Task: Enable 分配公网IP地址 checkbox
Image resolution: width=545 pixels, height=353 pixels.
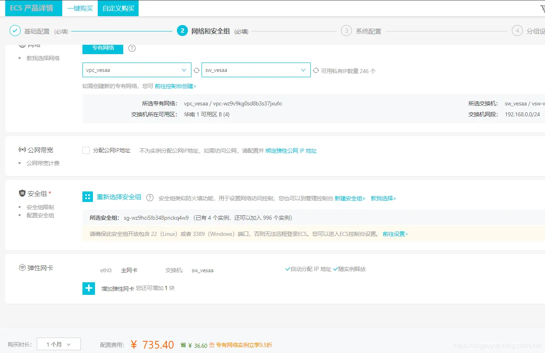Action: pyautogui.click(x=86, y=150)
